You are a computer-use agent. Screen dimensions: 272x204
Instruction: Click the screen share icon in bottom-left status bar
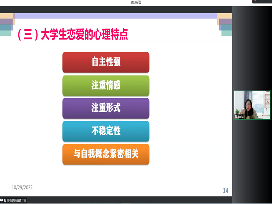tap(2, 201)
